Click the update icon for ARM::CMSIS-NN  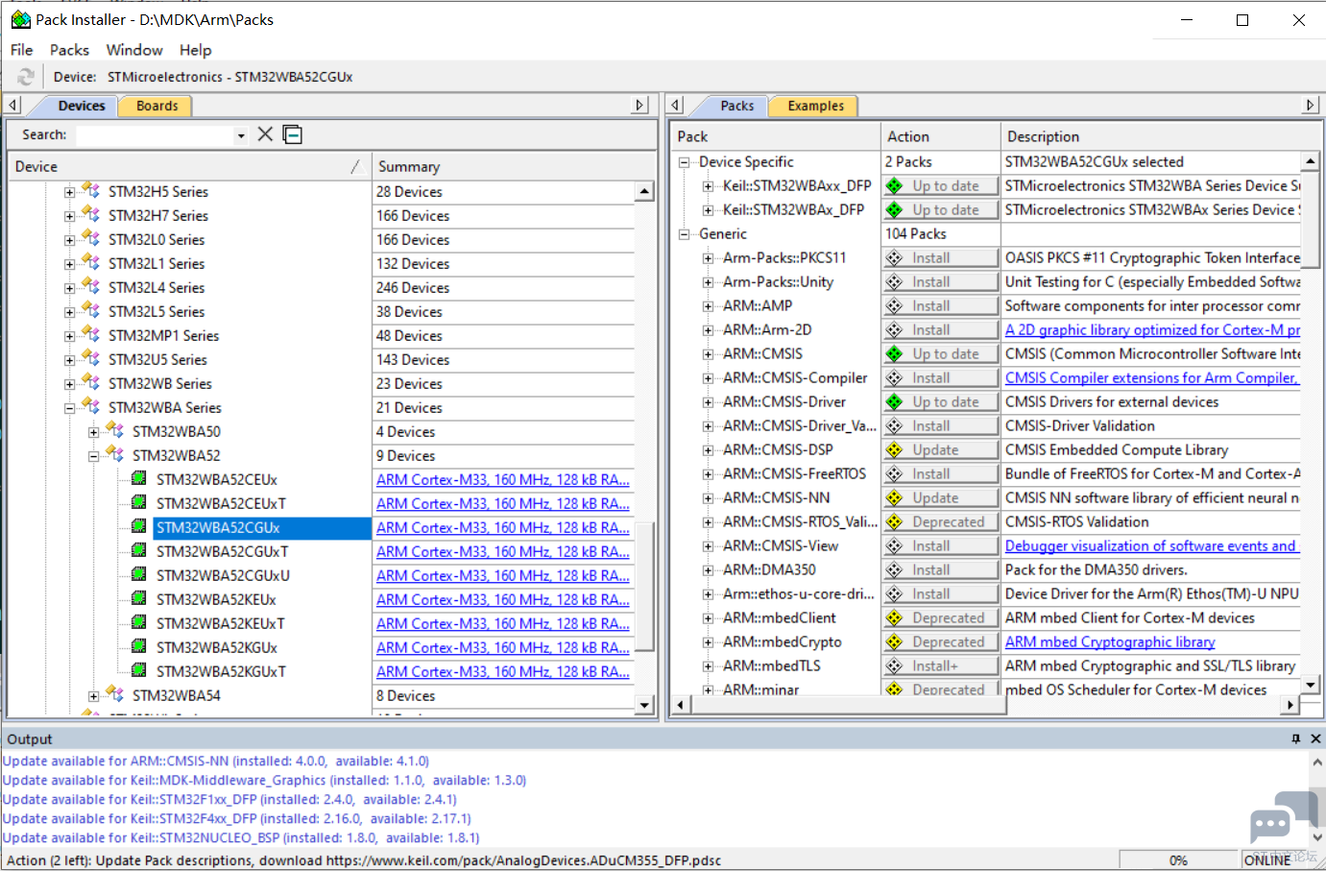[x=895, y=498]
